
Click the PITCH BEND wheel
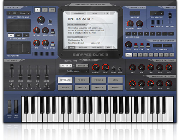(10, 107)
